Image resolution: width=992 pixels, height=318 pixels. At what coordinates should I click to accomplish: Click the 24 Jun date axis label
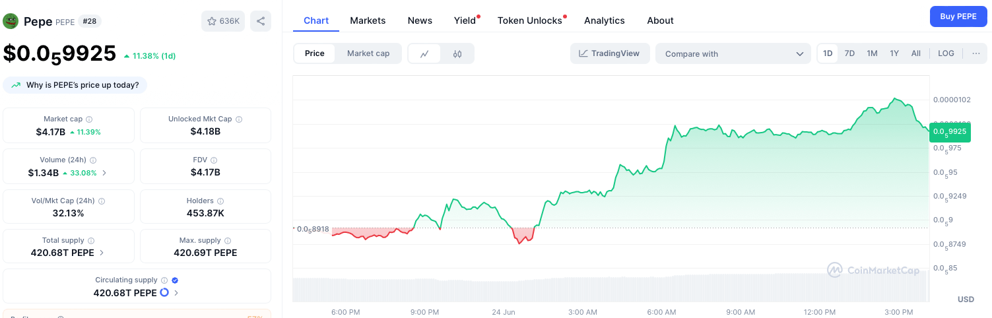(x=504, y=311)
